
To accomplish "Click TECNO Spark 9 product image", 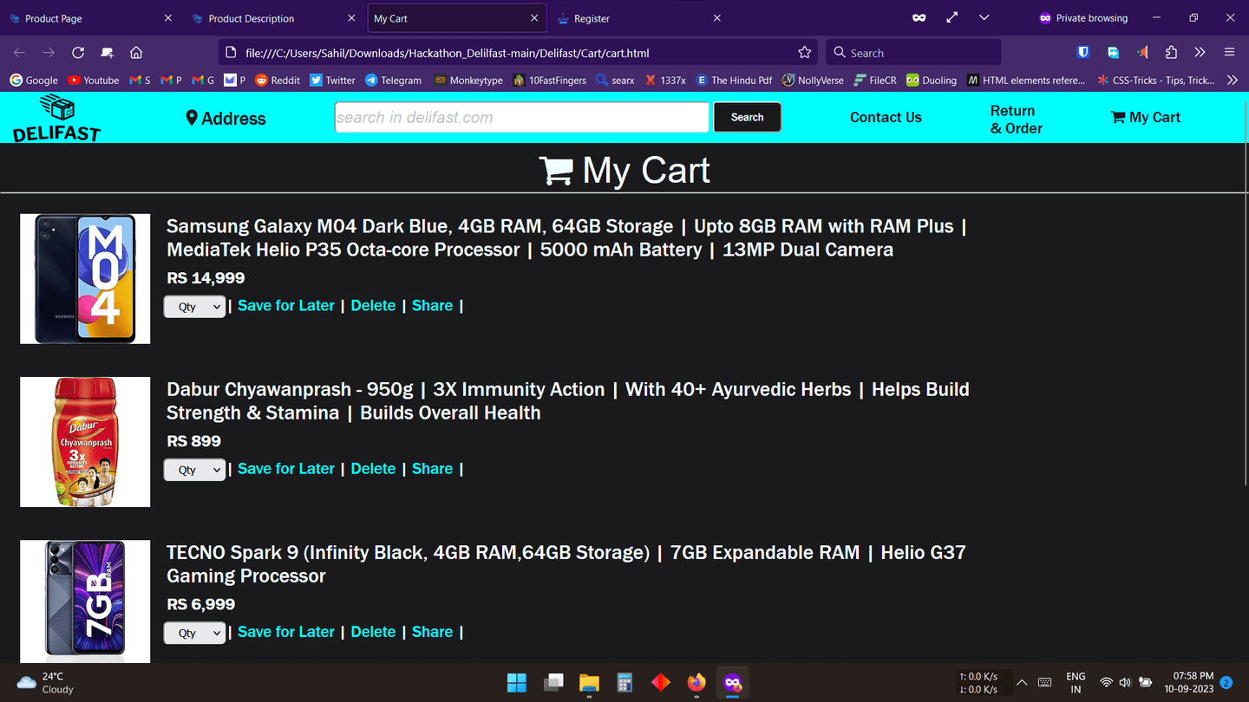I will click(x=85, y=601).
